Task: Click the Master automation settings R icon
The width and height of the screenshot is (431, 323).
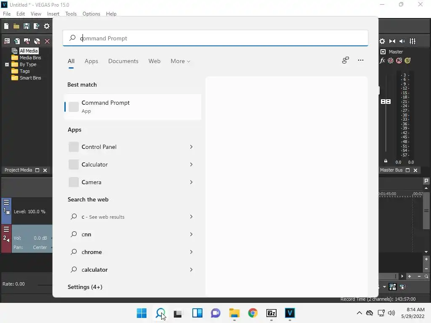Action: tap(391, 61)
